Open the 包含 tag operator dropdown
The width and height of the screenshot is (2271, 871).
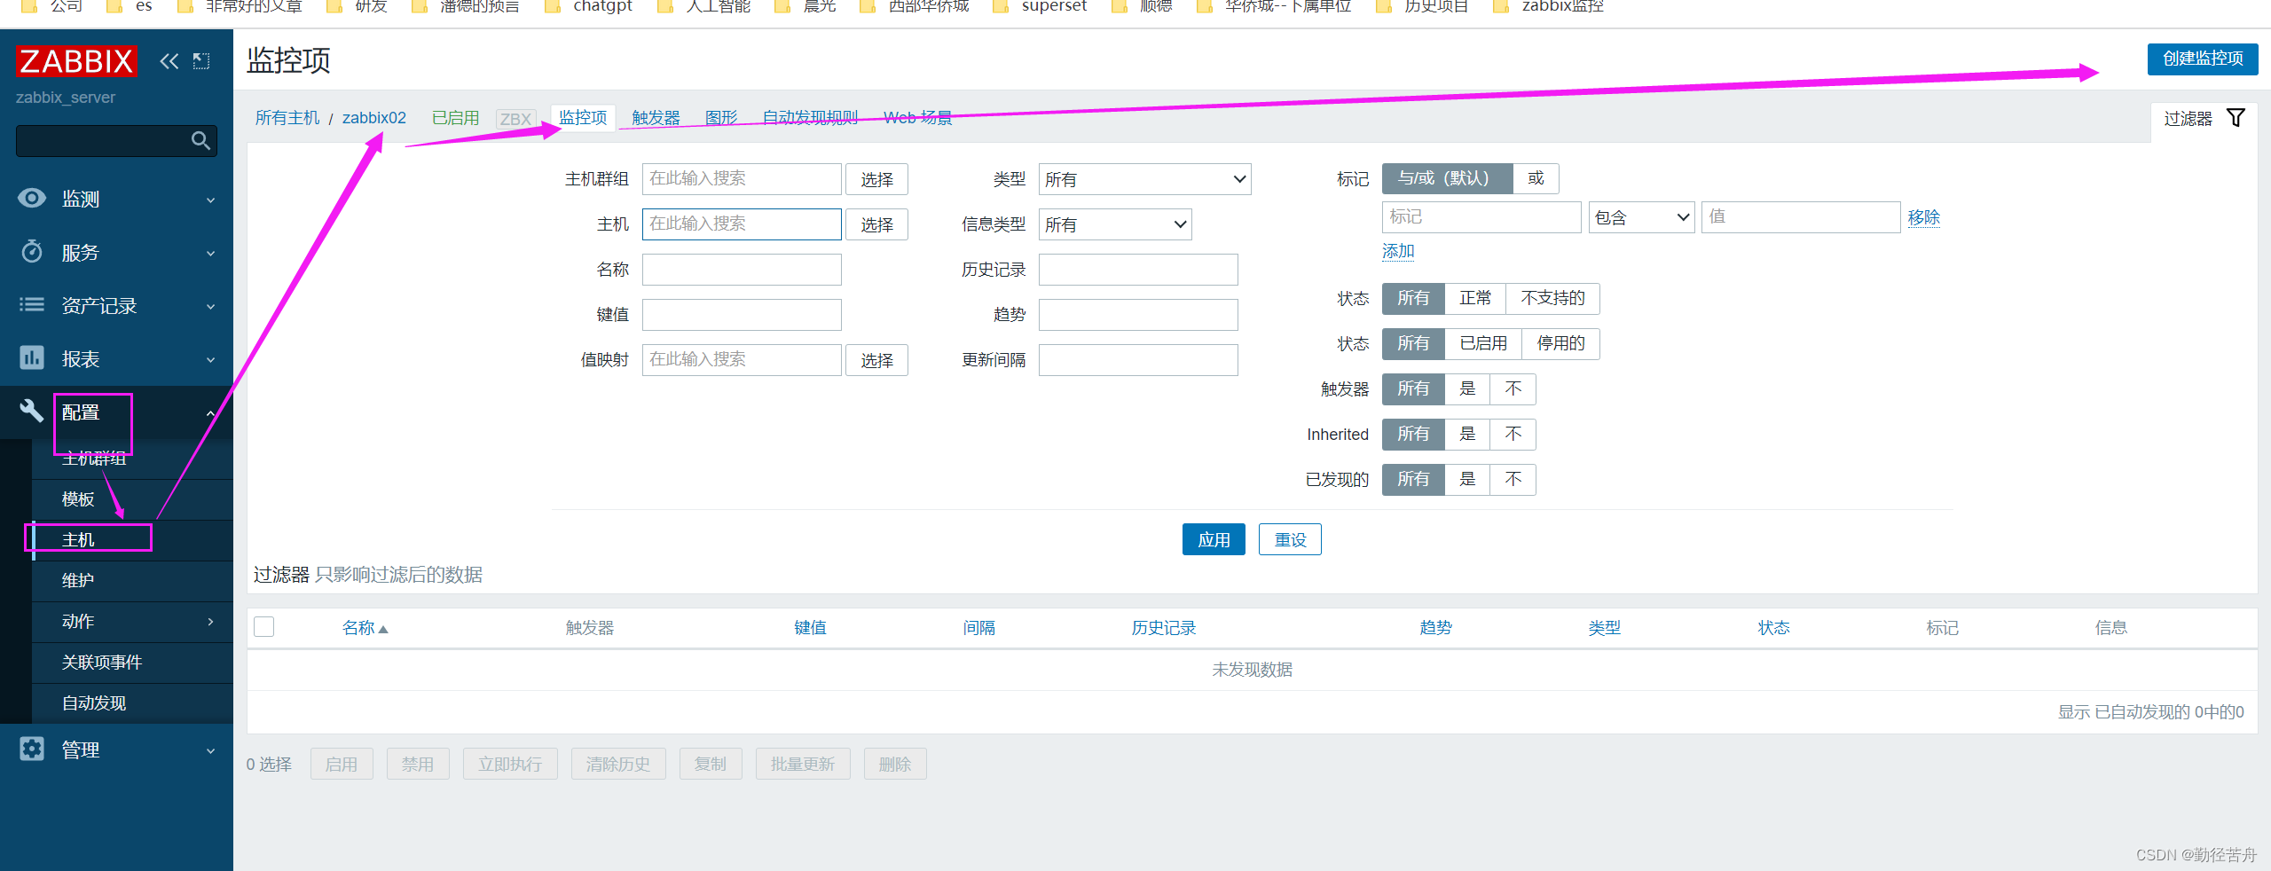click(1641, 217)
